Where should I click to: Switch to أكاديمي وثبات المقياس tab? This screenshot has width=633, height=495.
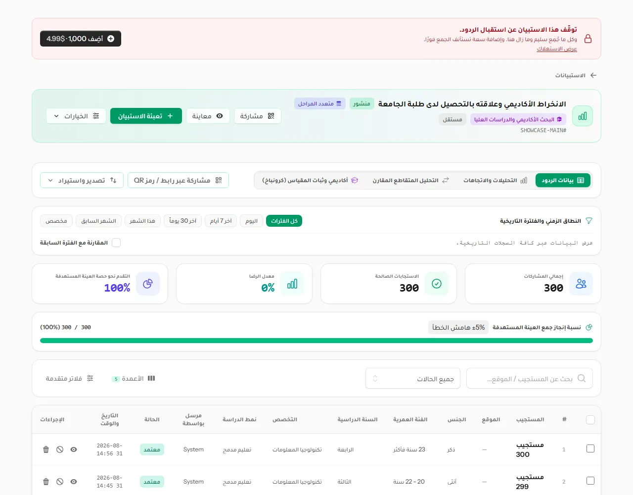(x=310, y=180)
